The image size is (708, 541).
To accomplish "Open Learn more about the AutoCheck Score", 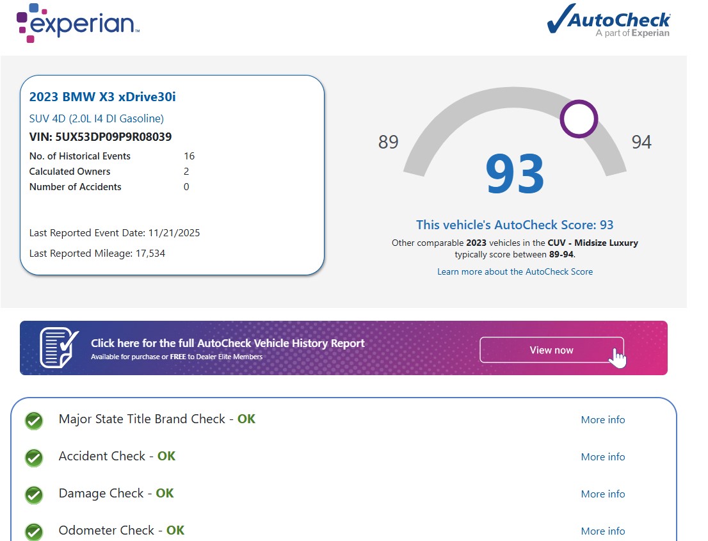I will coord(515,271).
